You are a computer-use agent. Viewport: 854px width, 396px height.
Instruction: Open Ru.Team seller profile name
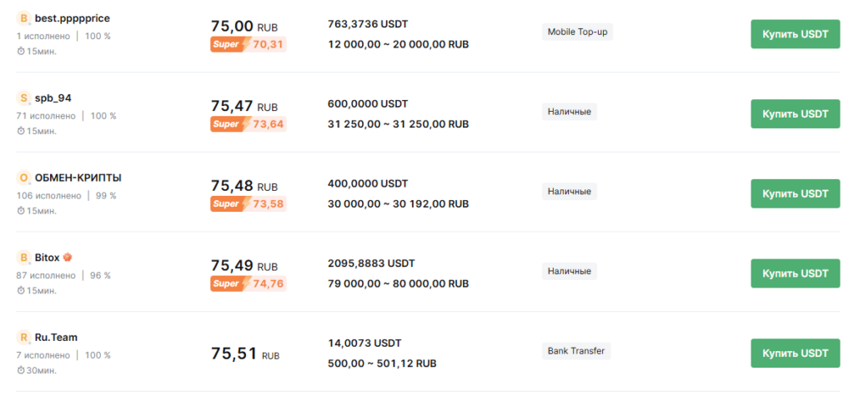tap(57, 338)
